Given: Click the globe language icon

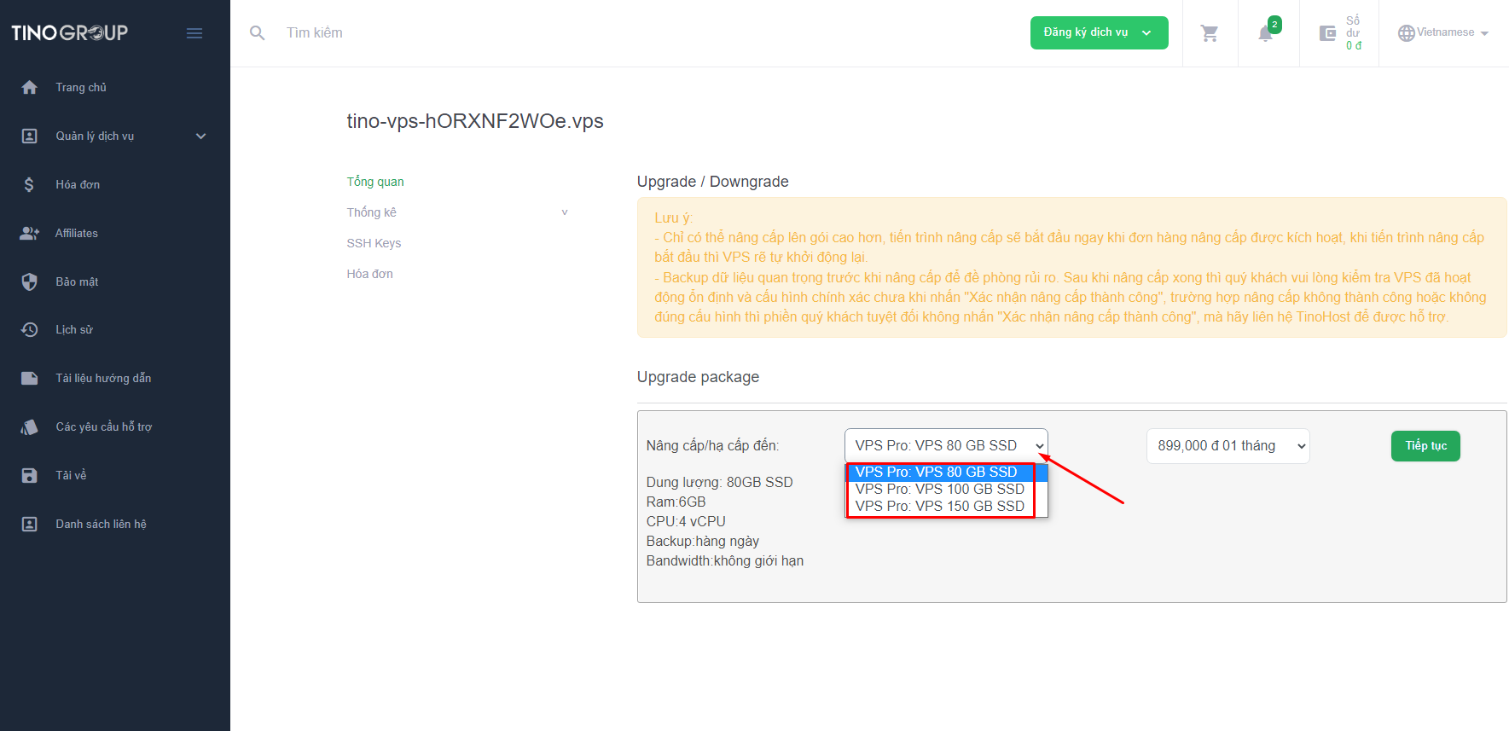Looking at the screenshot, I should click(1406, 33).
